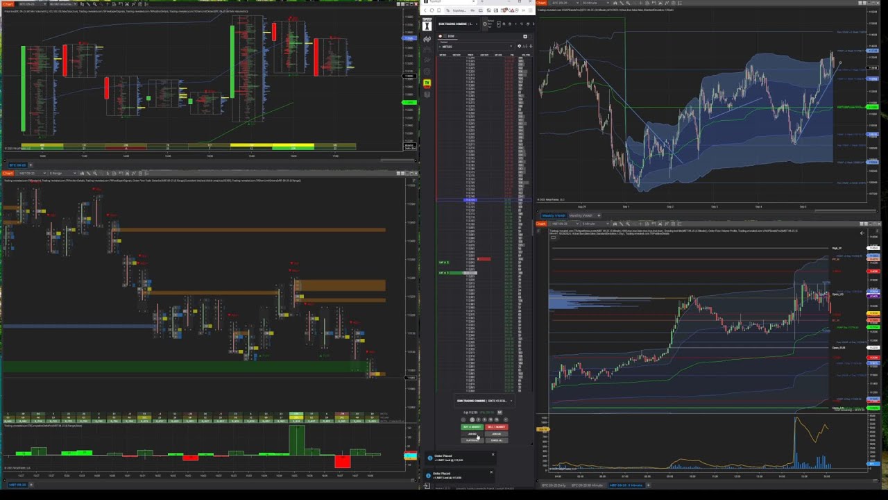Open the DOM settings gear icon
Viewport: 888px width, 500px height.
[519, 46]
